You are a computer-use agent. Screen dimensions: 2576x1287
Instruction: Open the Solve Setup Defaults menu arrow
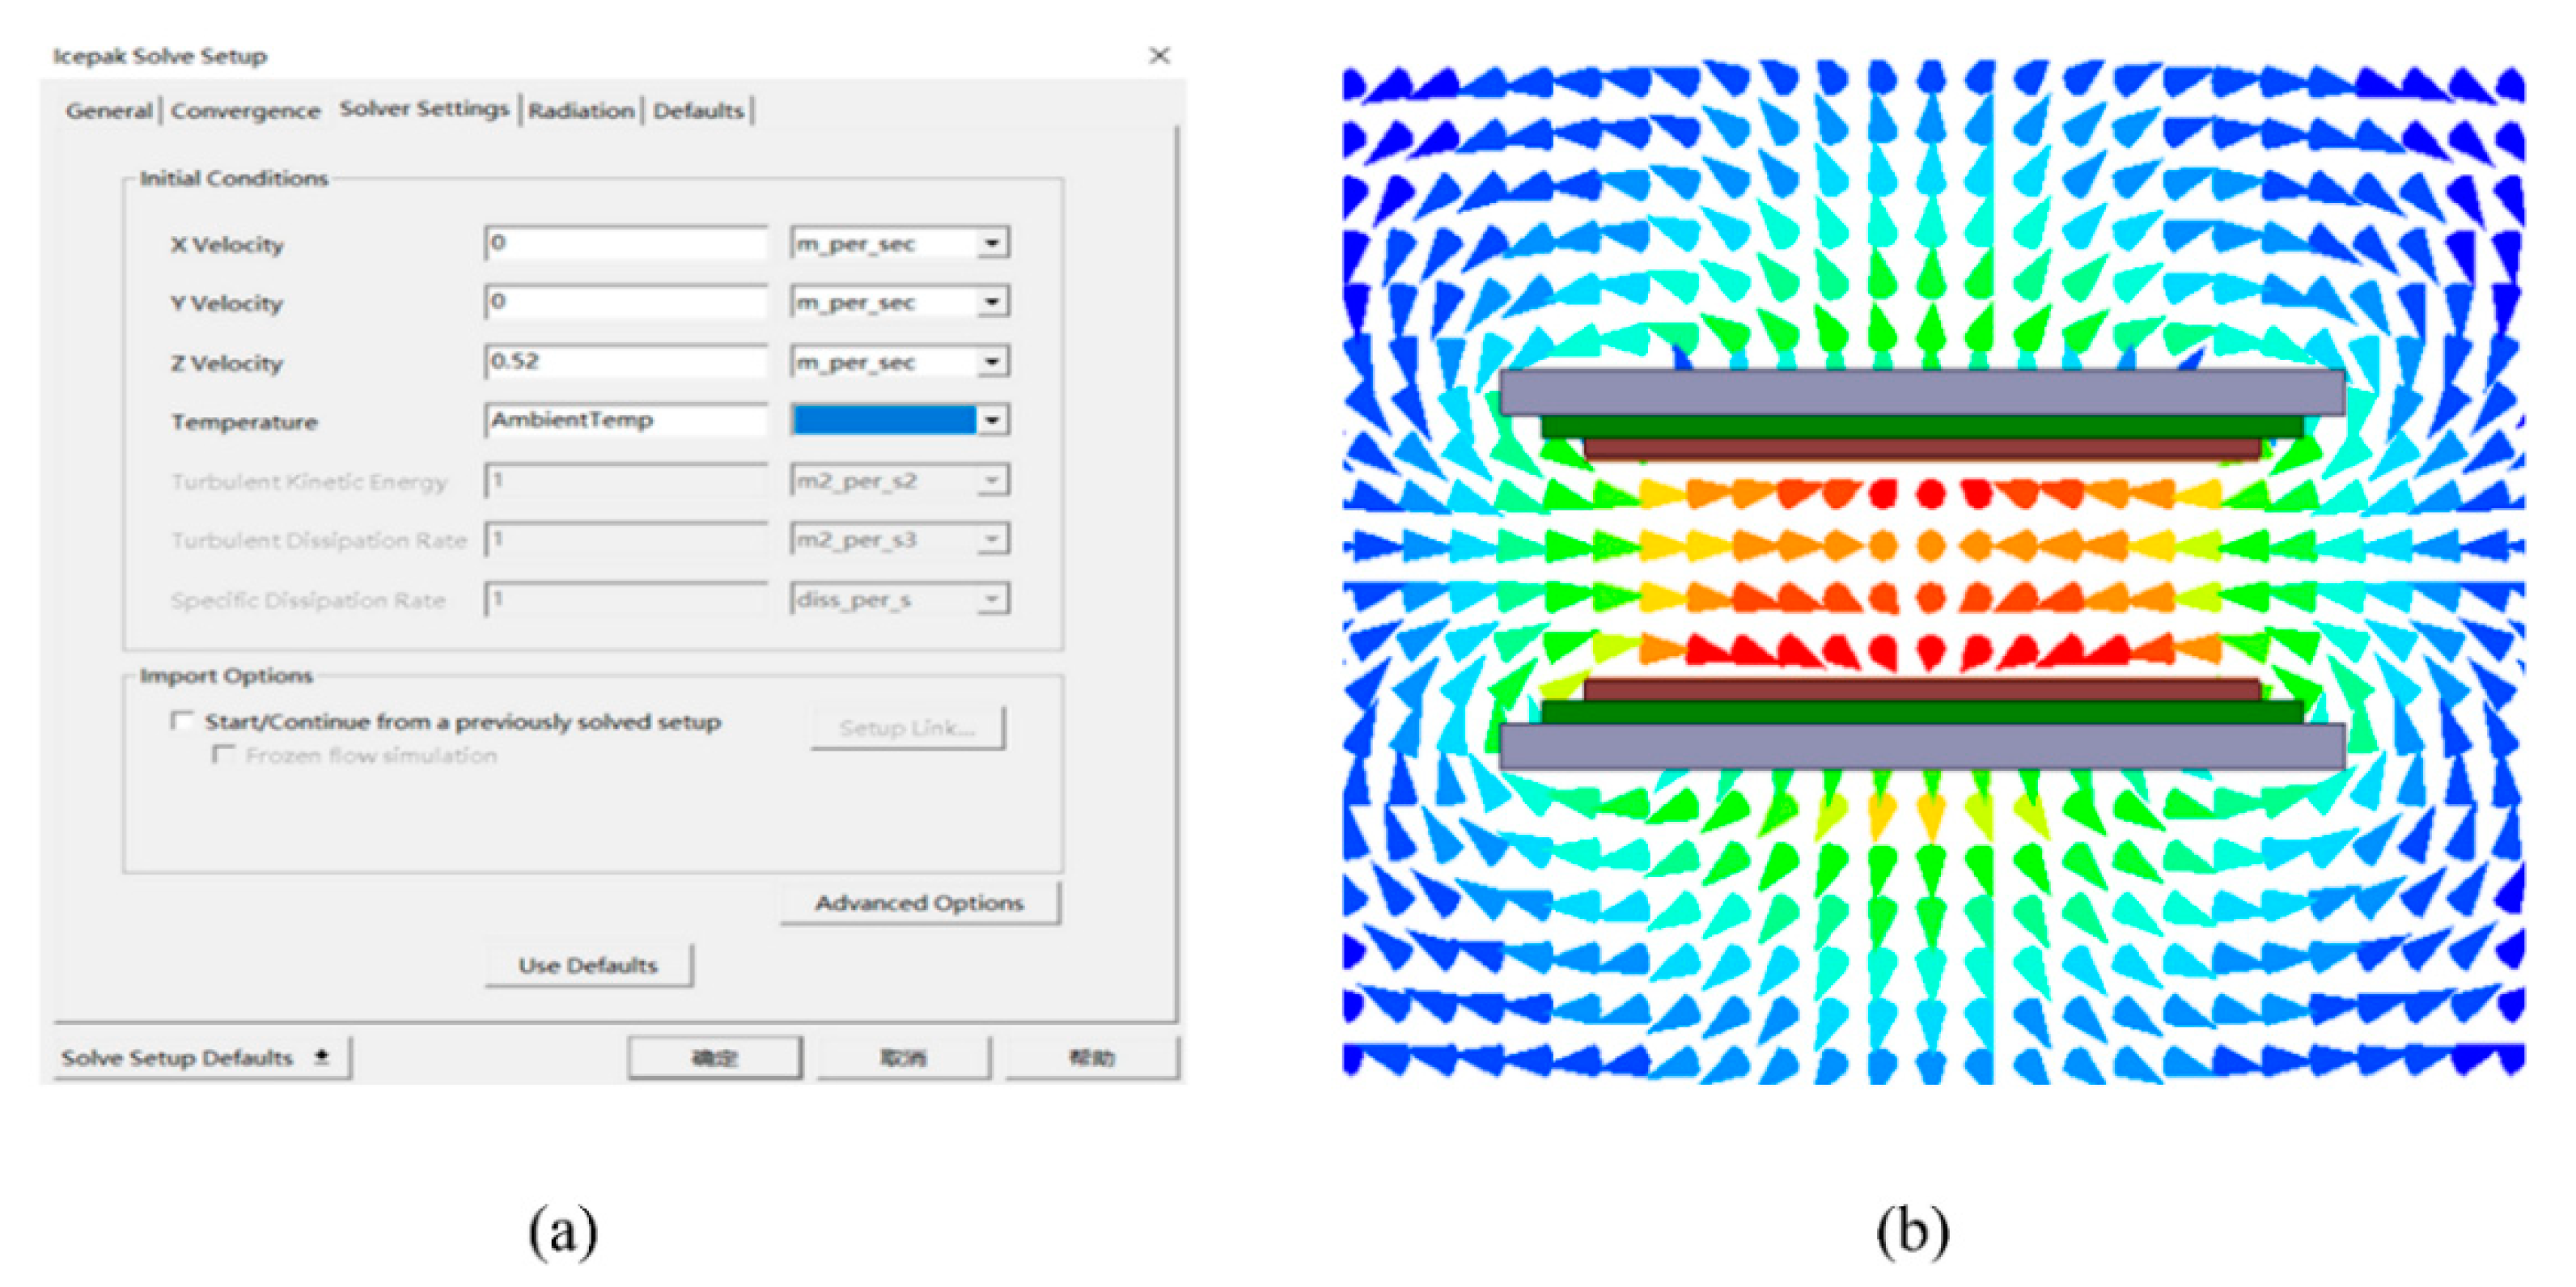coord(321,1057)
